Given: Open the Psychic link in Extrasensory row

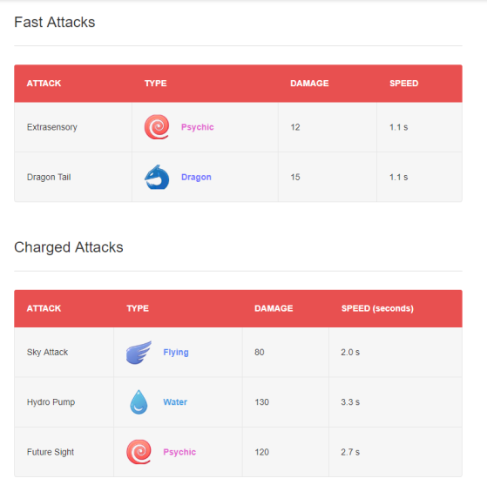Looking at the screenshot, I should pos(198,127).
